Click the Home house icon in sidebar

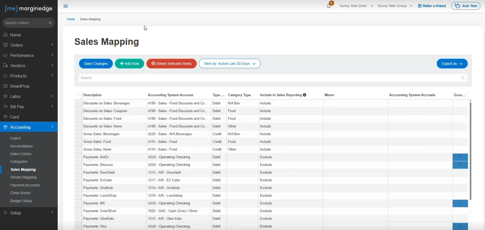click(x=5, y=35)
